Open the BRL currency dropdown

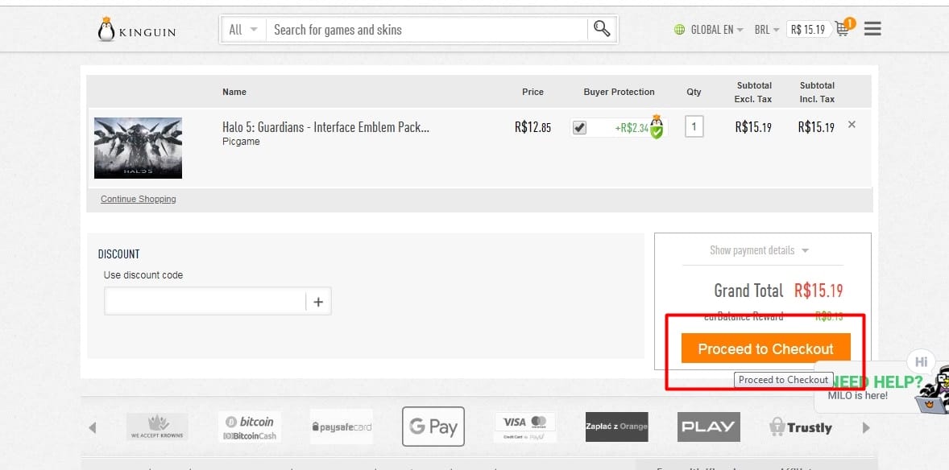tap(767, 29)
